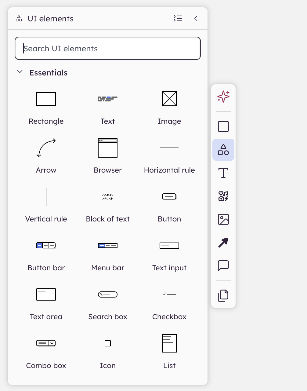Select the Browser element
The width and height of the screenshot is (307, 391).
(x=107, y=148)
